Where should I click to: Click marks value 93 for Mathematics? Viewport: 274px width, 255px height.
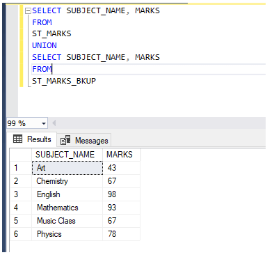pyautogui.click(x=122, y=208)
